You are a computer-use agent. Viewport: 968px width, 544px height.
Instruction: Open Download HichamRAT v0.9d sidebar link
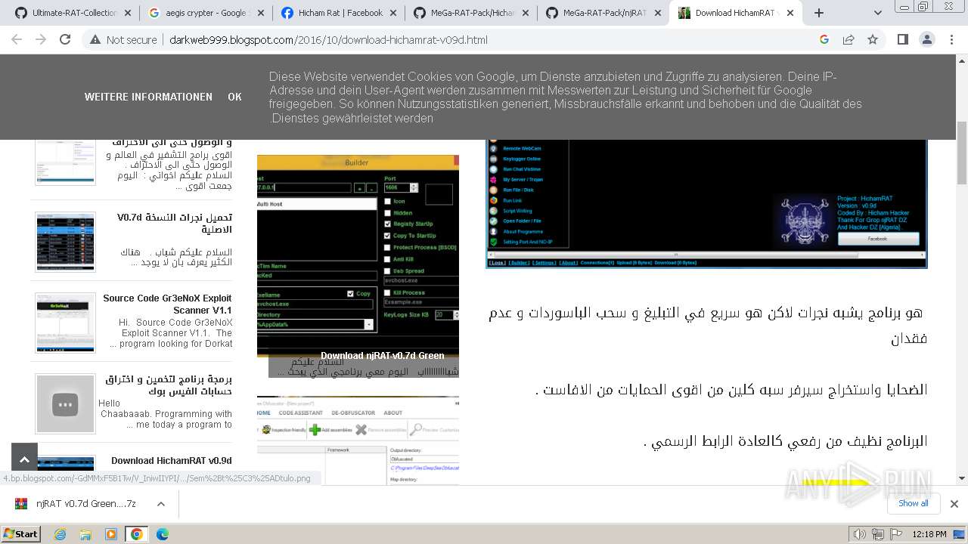click(x=172, y=461)
